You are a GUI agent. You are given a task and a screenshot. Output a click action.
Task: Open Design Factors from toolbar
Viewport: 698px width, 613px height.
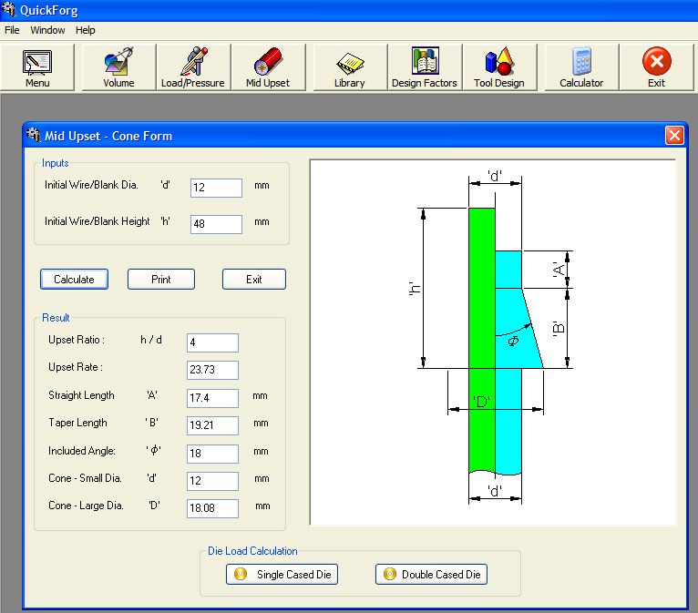[424, 67]
